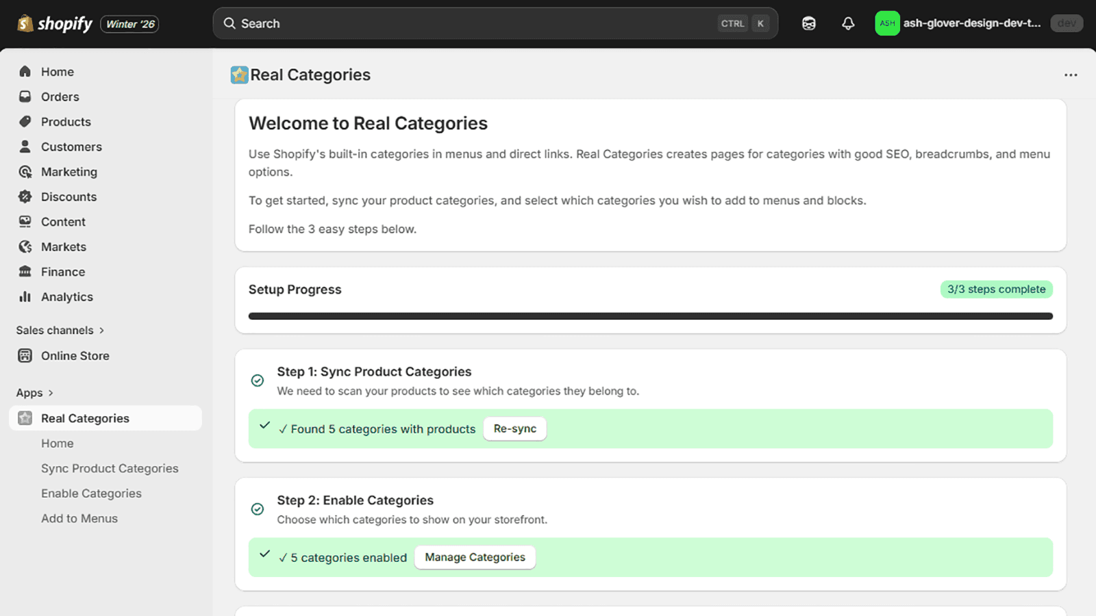Expand the Apps section chevron
This screenshot has height=616, width=1096.
coord(51,393)
